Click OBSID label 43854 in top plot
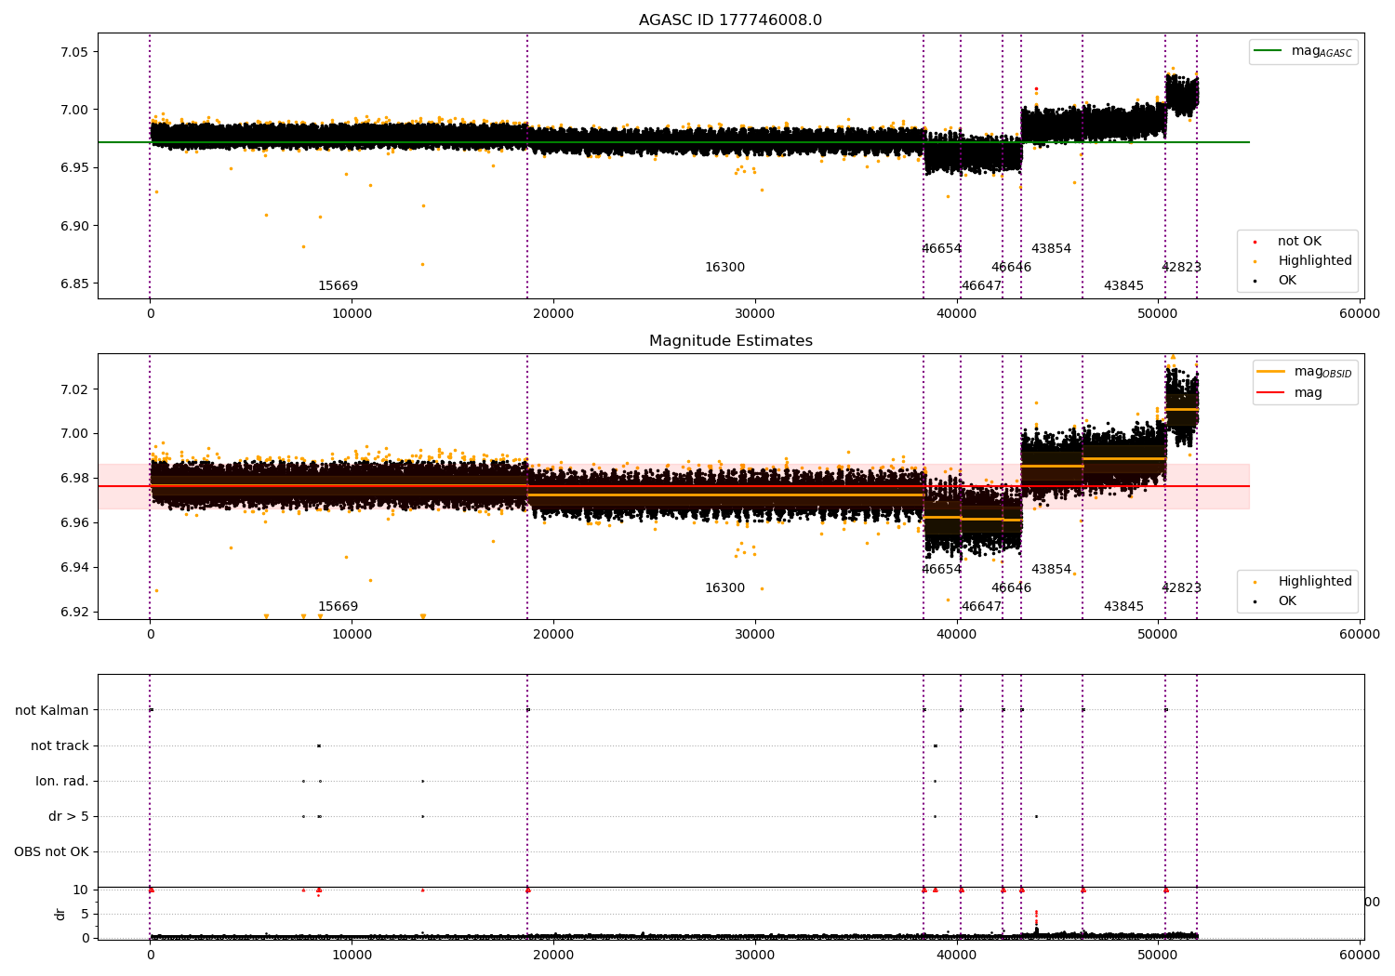1395x976 pixels. point(1051,249)
